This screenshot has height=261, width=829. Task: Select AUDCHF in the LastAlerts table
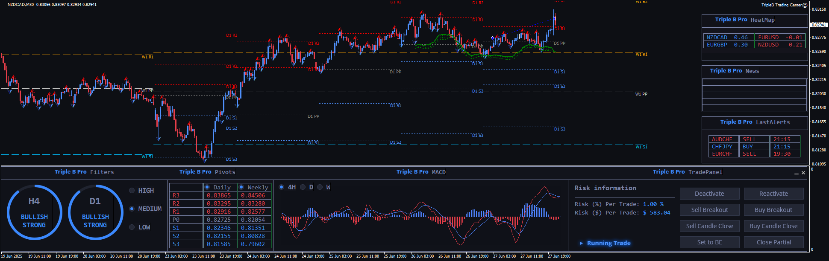tap(722, 139)
